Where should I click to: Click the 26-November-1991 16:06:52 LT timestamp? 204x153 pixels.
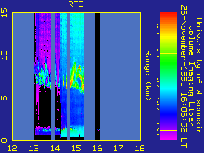[184, 76]
